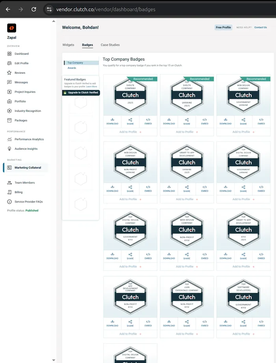Switch to the Badges tab
This screenshot has height=363, width=276.
point(88,45)
